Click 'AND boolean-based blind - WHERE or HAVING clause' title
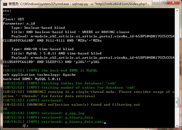The height and width of the screenshot is (130, 182). click(78, 32)
